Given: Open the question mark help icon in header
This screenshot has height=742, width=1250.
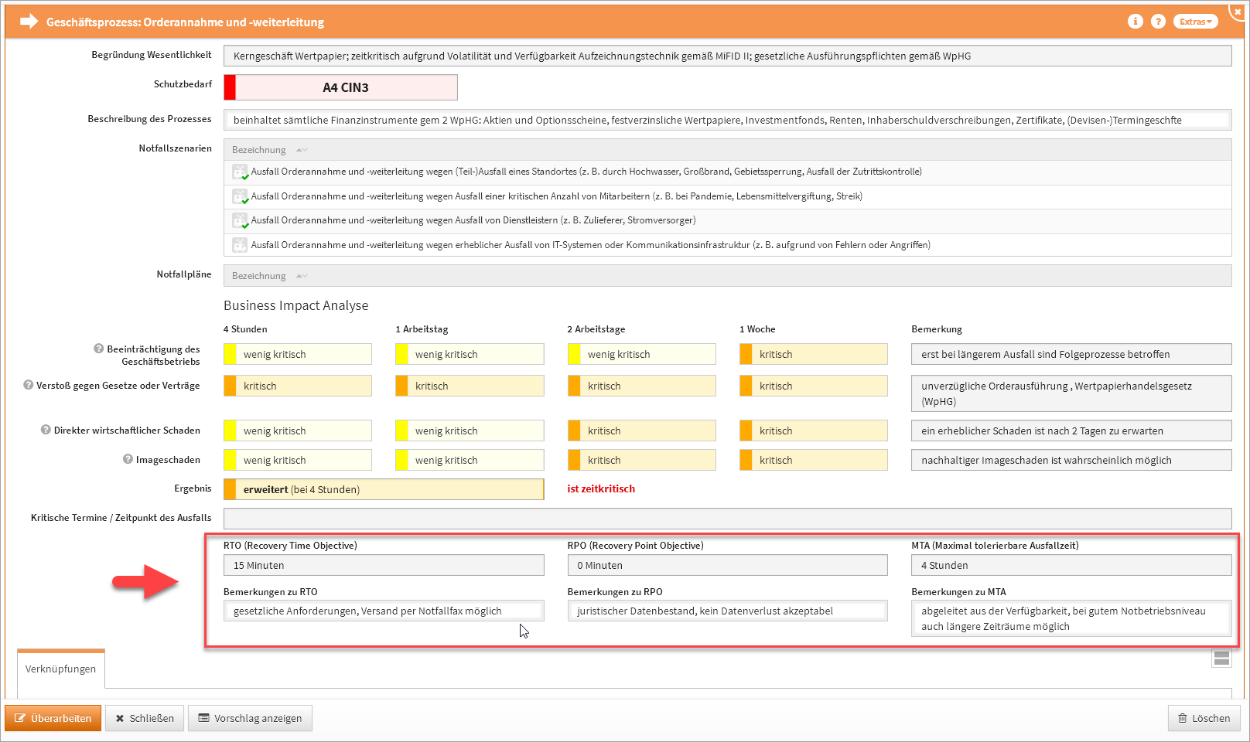Looking at the screenshot, I should [x=1158, y=22].
